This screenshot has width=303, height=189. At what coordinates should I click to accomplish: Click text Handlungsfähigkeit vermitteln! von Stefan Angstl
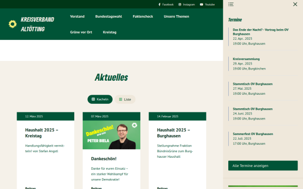[45, 148]
